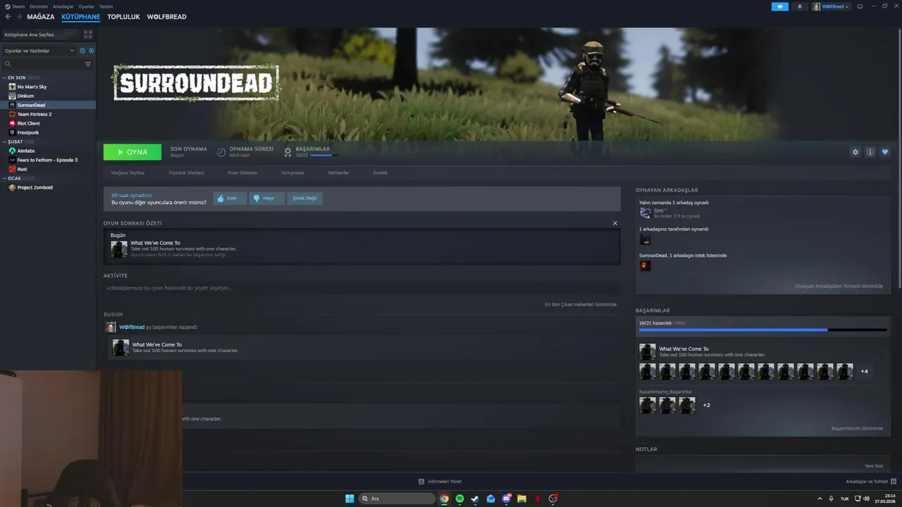The image size is (902, 507).
Task: Click the green OYNA play button
Action: pos(132,152)
